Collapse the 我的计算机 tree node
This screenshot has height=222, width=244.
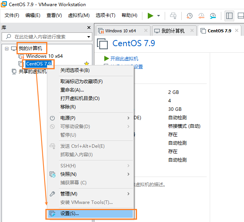pyautogui.click(x=7, y=49)
